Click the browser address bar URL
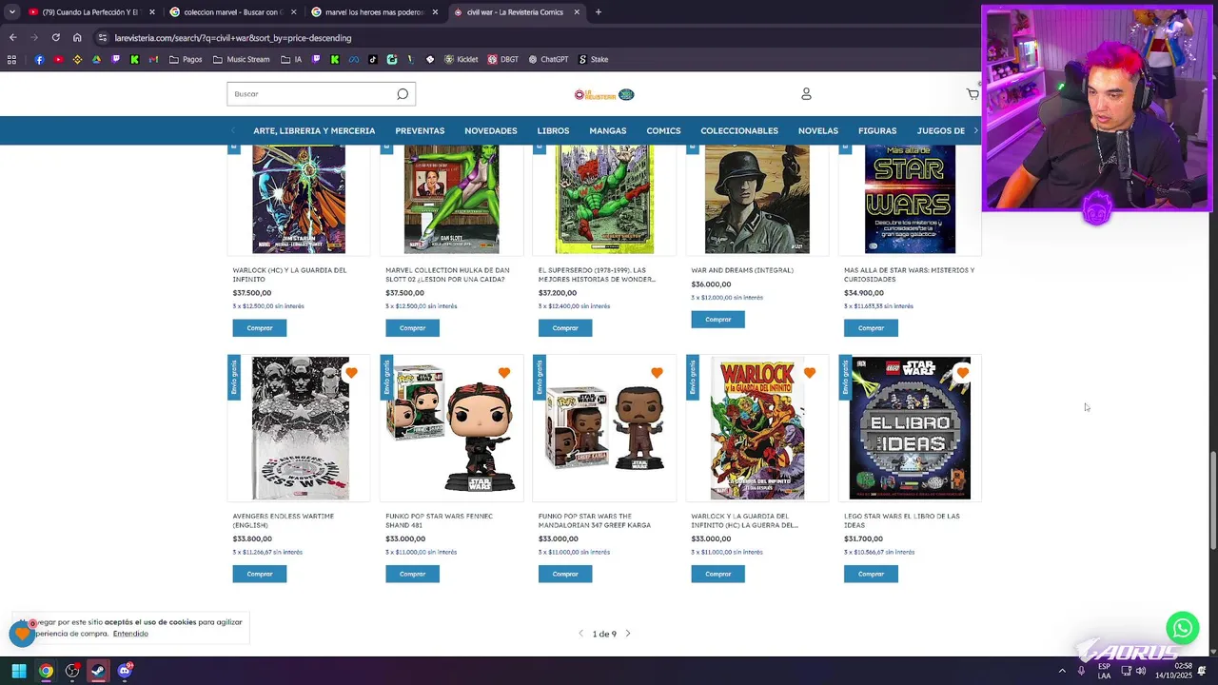 (233, 38)
